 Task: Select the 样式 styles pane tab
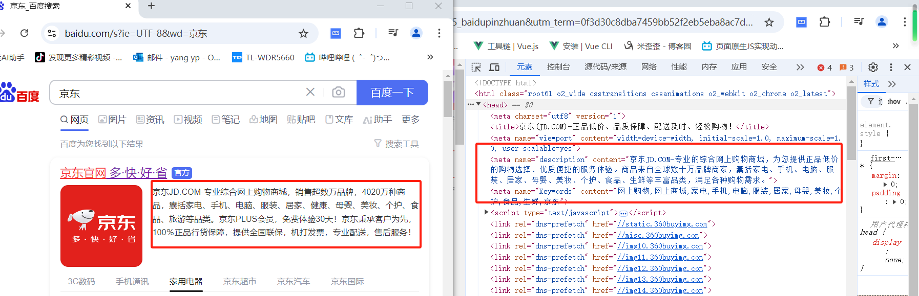871,84
